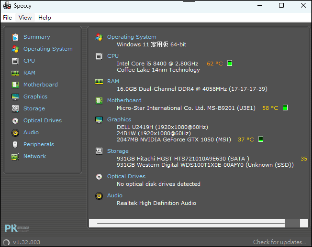Click the green GPU temperature indicator icon
This screenshot has width=312, height=247.
[x=261, y=139]
